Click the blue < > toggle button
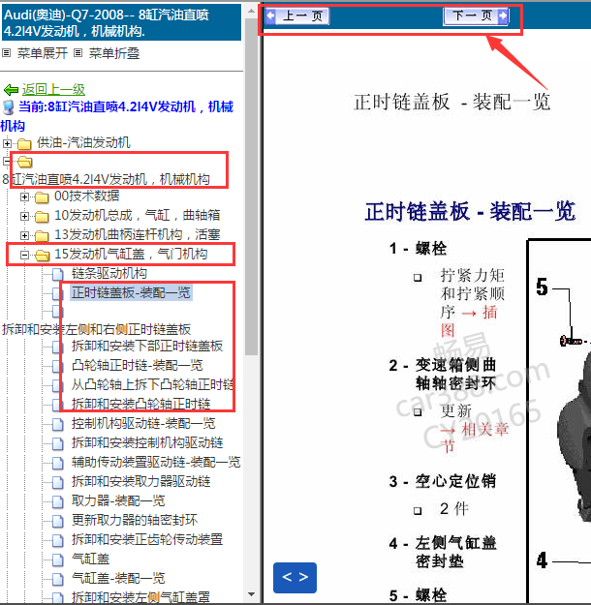This screenshot has width=591, height=605. (295, 578)
